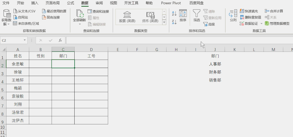Image resolution: width=293 pixels, height=137 pixels.
Task: Open 最近使用的源 (Recent Sources)
Action: coord(54,11)
